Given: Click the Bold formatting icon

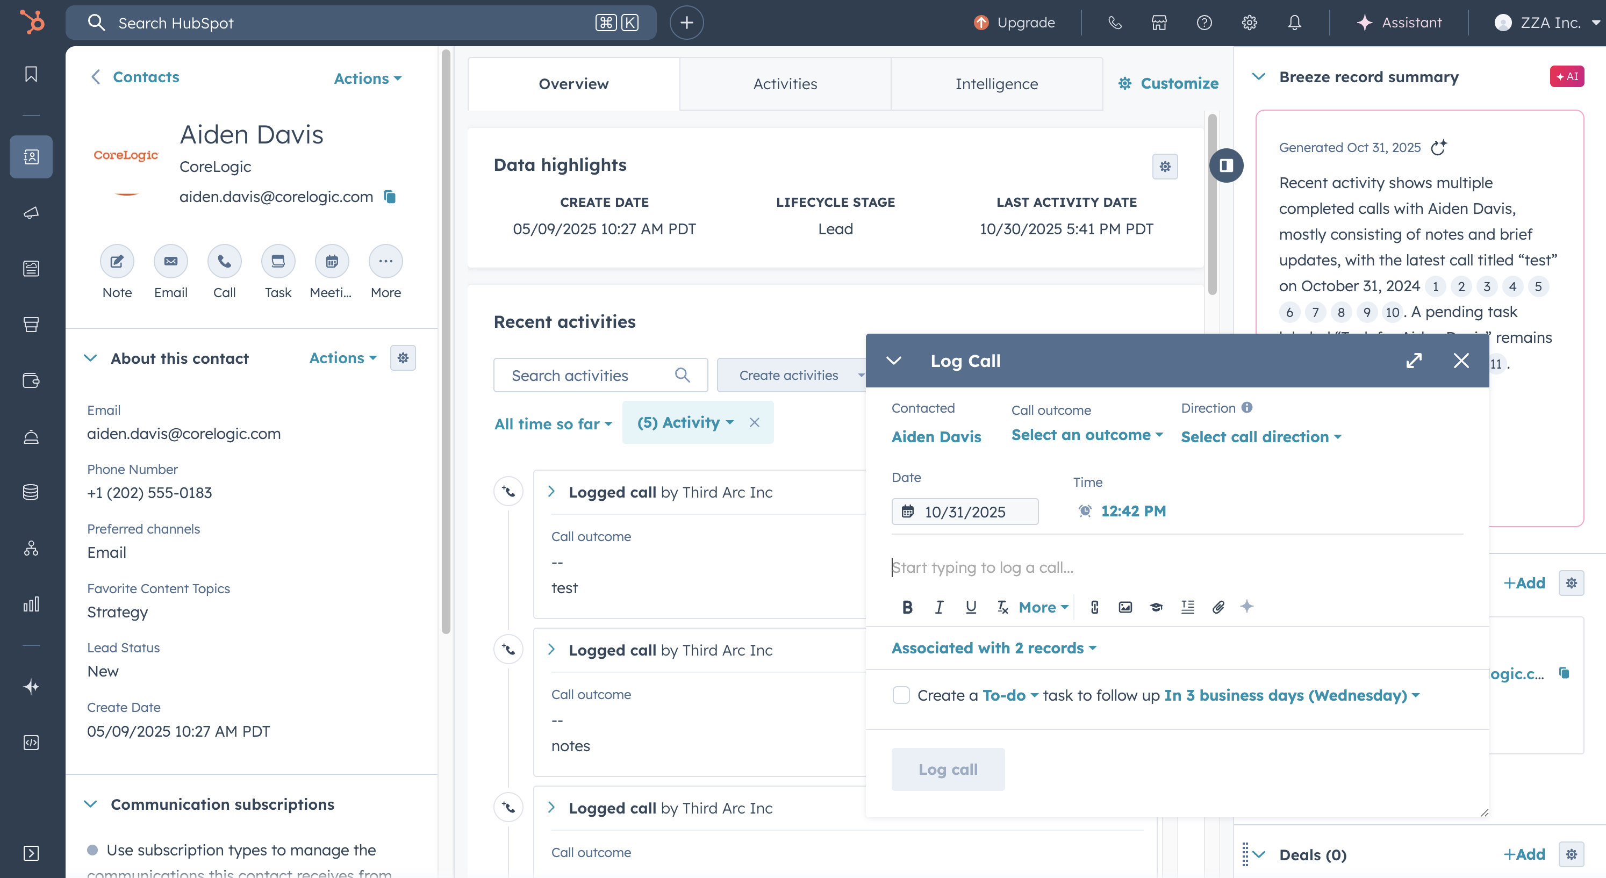Looking at the screenshot, I should (907, 607).
